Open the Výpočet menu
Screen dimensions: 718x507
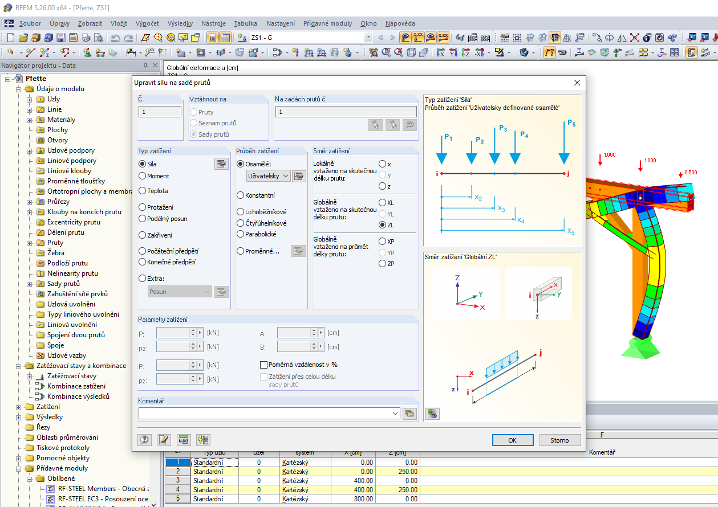[x=148, y=23]
